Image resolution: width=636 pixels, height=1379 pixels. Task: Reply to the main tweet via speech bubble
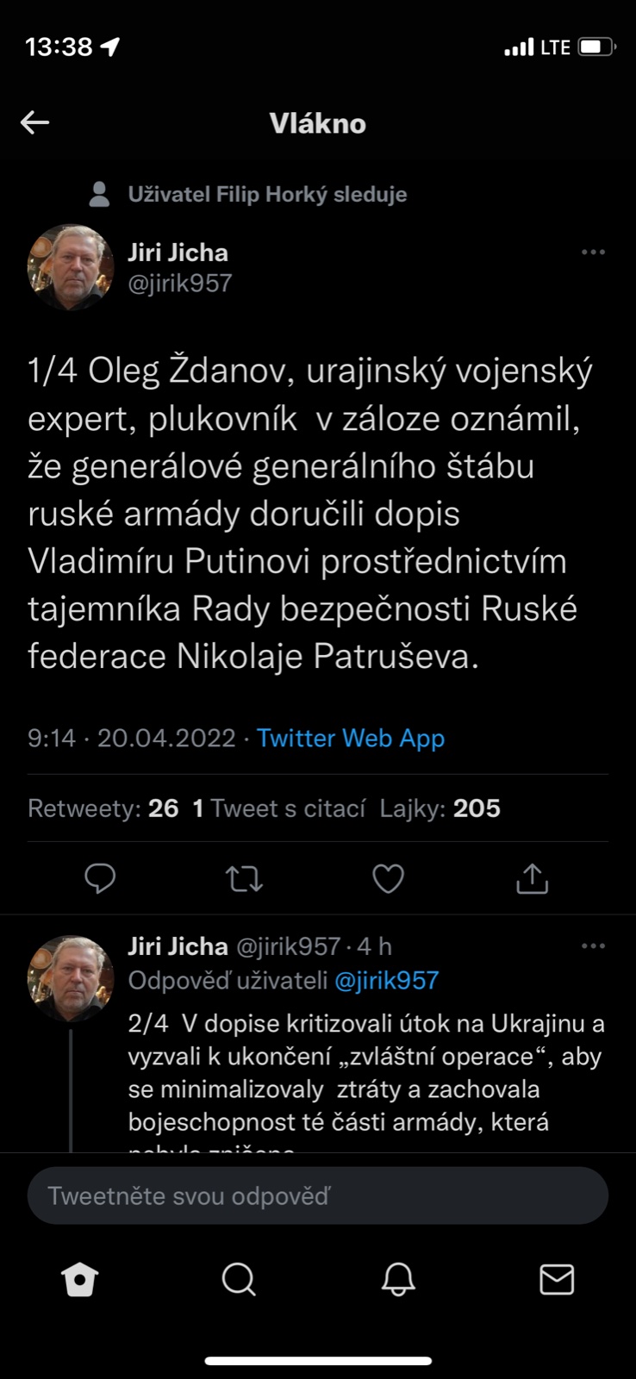coord(100,878)
